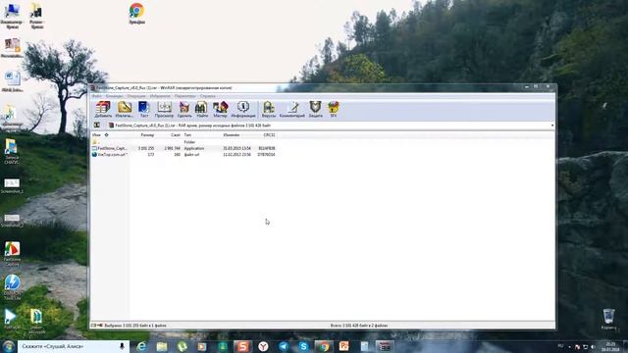Screen dimensions: 628x353
Task: Open the FastStone Capture desktop shortcut
Action: tap(12, 254)
